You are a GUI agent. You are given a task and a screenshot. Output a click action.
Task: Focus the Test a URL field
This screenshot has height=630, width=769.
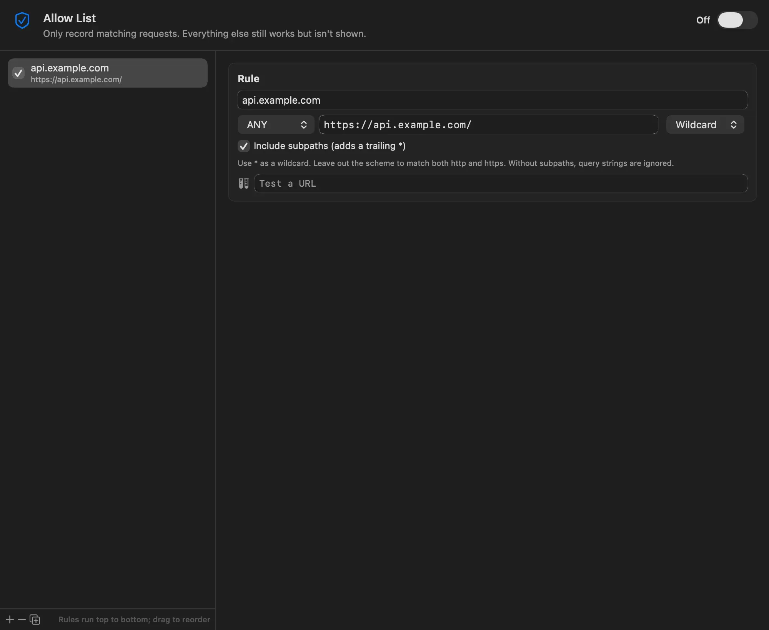[x=501, y=183]
